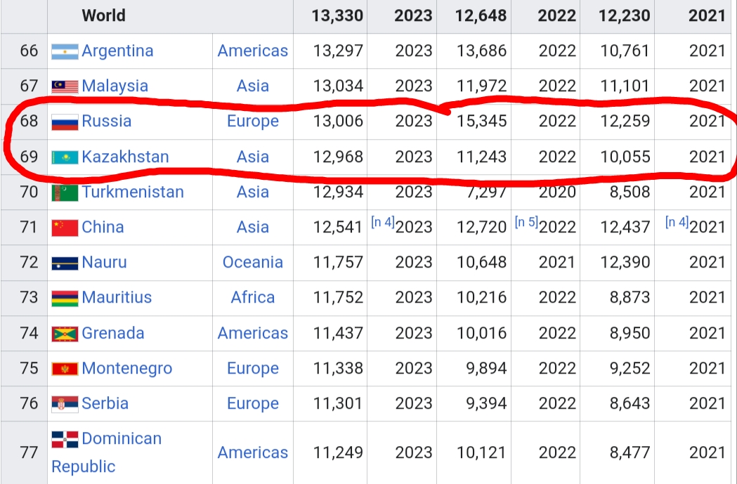Click the Montenegro flag icon
Viewport: 737px width, 484px height.
(65, 369)
